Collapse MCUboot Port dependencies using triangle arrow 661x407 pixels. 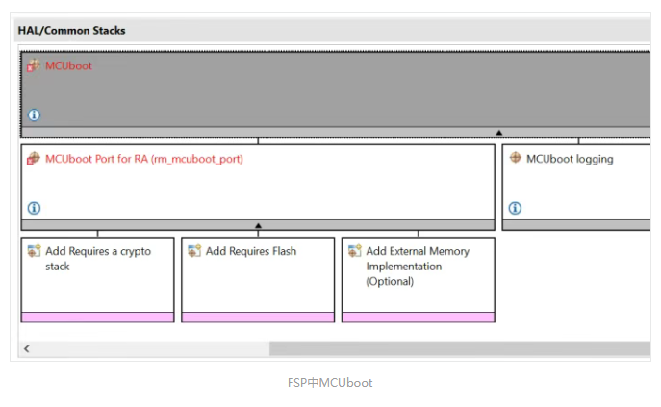click(x=258, y=226)
